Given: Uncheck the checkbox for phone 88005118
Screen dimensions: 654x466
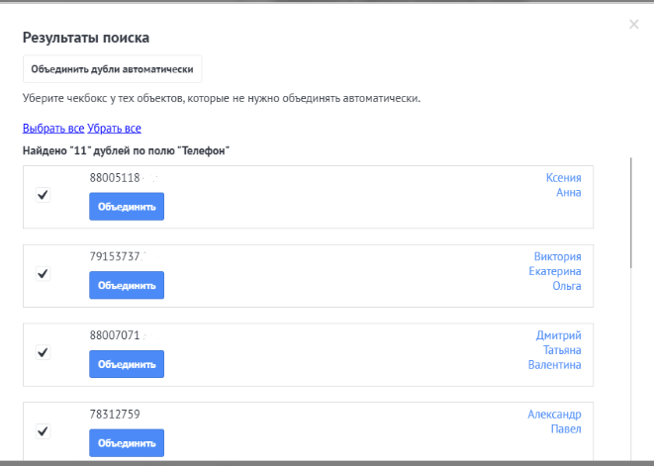Looking at the screenshot, I should [43, 195].
